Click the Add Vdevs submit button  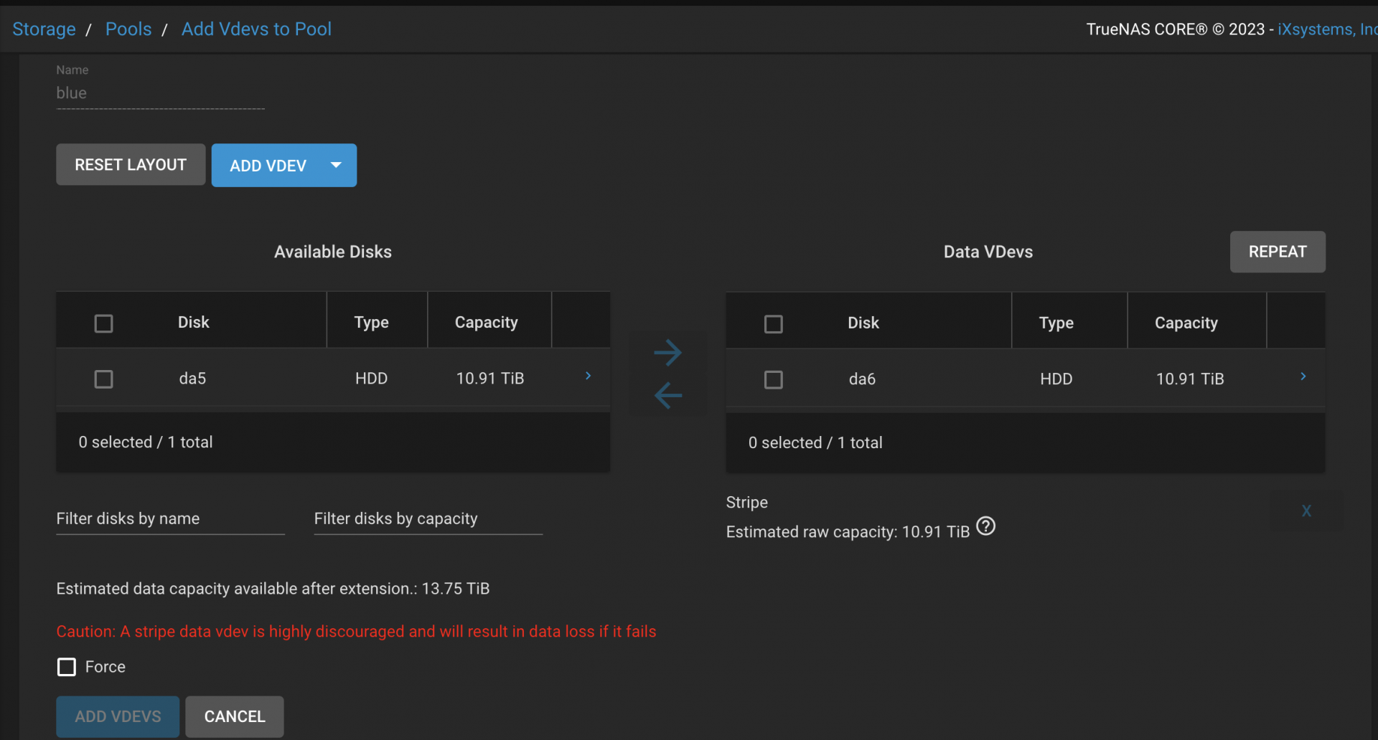[118, 716]
